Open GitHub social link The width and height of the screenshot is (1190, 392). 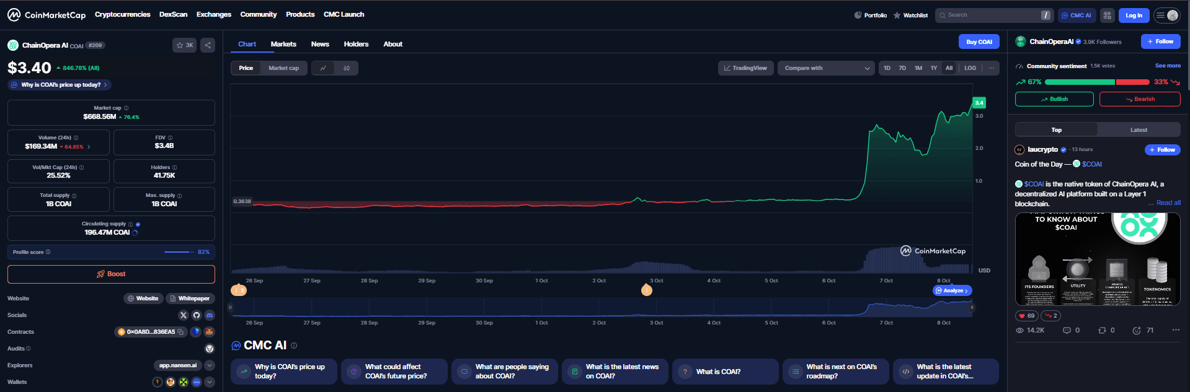click(x=197, y=315)
